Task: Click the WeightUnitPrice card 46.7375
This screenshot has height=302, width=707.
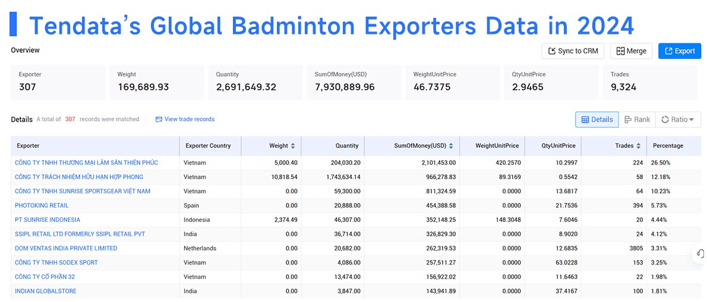Action: pyautogui.click(x=453, y=82)
